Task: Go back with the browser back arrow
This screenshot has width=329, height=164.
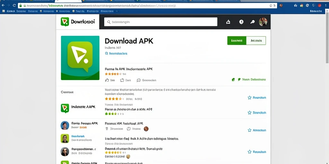Action: [3, 5]
